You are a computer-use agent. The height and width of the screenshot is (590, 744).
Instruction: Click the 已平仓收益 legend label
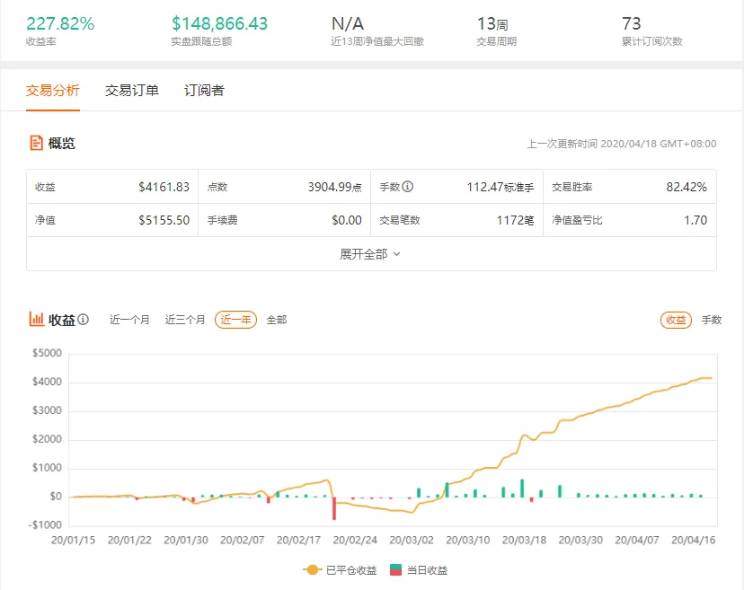(x=351, y=570)
